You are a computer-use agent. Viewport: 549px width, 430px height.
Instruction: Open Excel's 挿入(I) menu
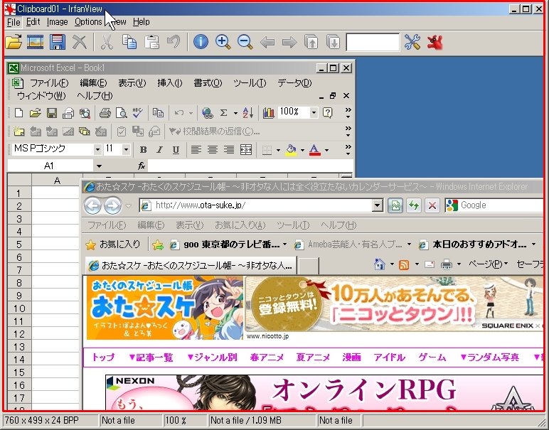click(170, 83)
